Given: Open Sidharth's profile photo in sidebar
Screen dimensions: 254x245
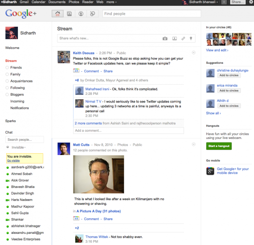Looking at the screenshot, I should point(12,33).
